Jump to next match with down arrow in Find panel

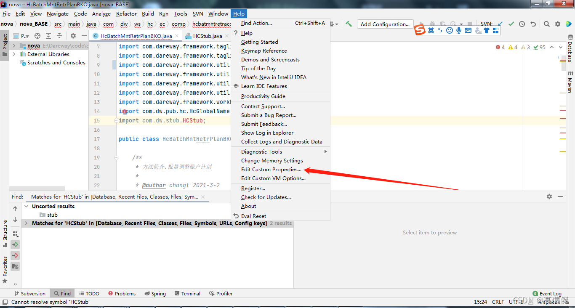pyautogui.click(x=15, y=219)
